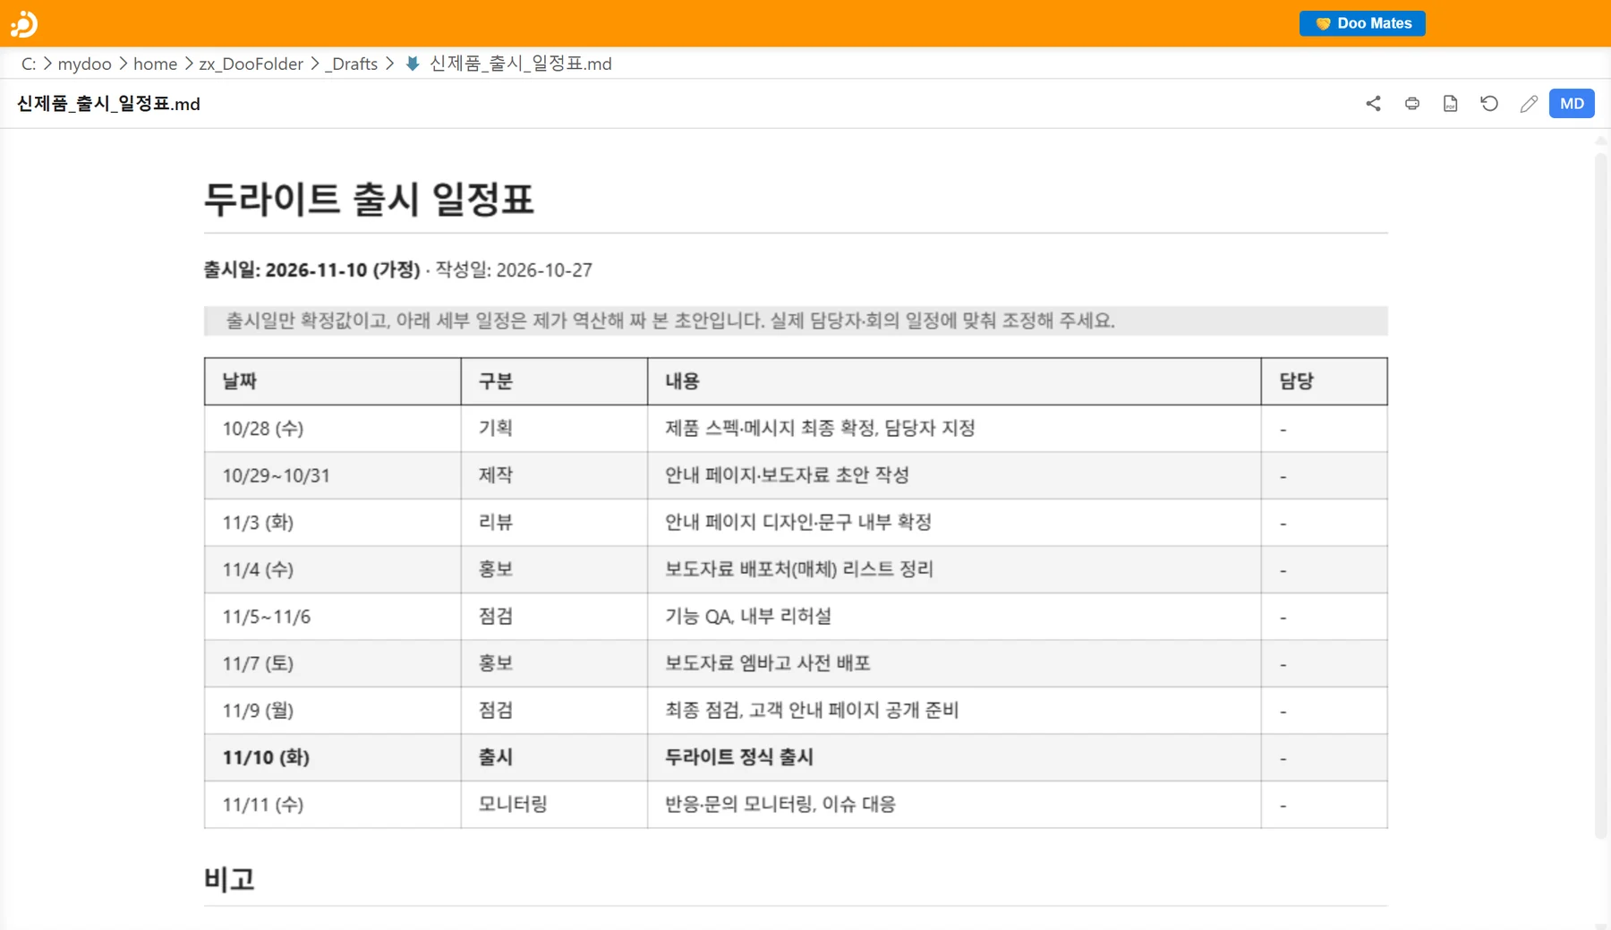The height and width of the screenshot is (930, 1611).
Task: Open home folder in breadcrumb
Action: pos(155,64)
